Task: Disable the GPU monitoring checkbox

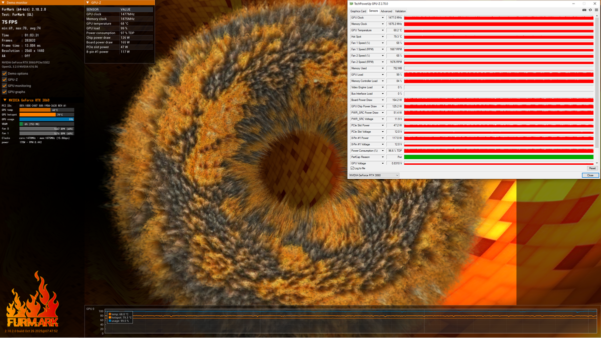Action: [5, 86]
